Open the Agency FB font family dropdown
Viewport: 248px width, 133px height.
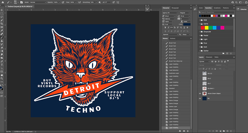click(170, 13)
